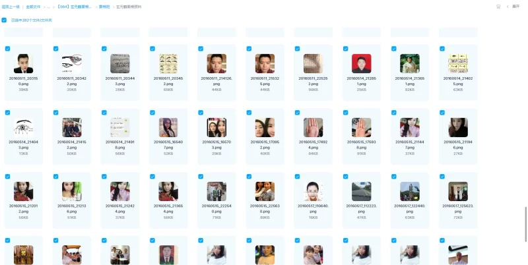The height and width of the screenshot is (265, 528).
Task: Click the chevron arrow next to 展开
Action: point(509,6)
